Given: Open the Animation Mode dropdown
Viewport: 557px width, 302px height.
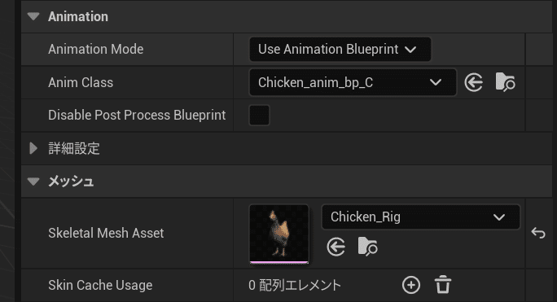Looking at the screenshot, I should coord(340,49).
